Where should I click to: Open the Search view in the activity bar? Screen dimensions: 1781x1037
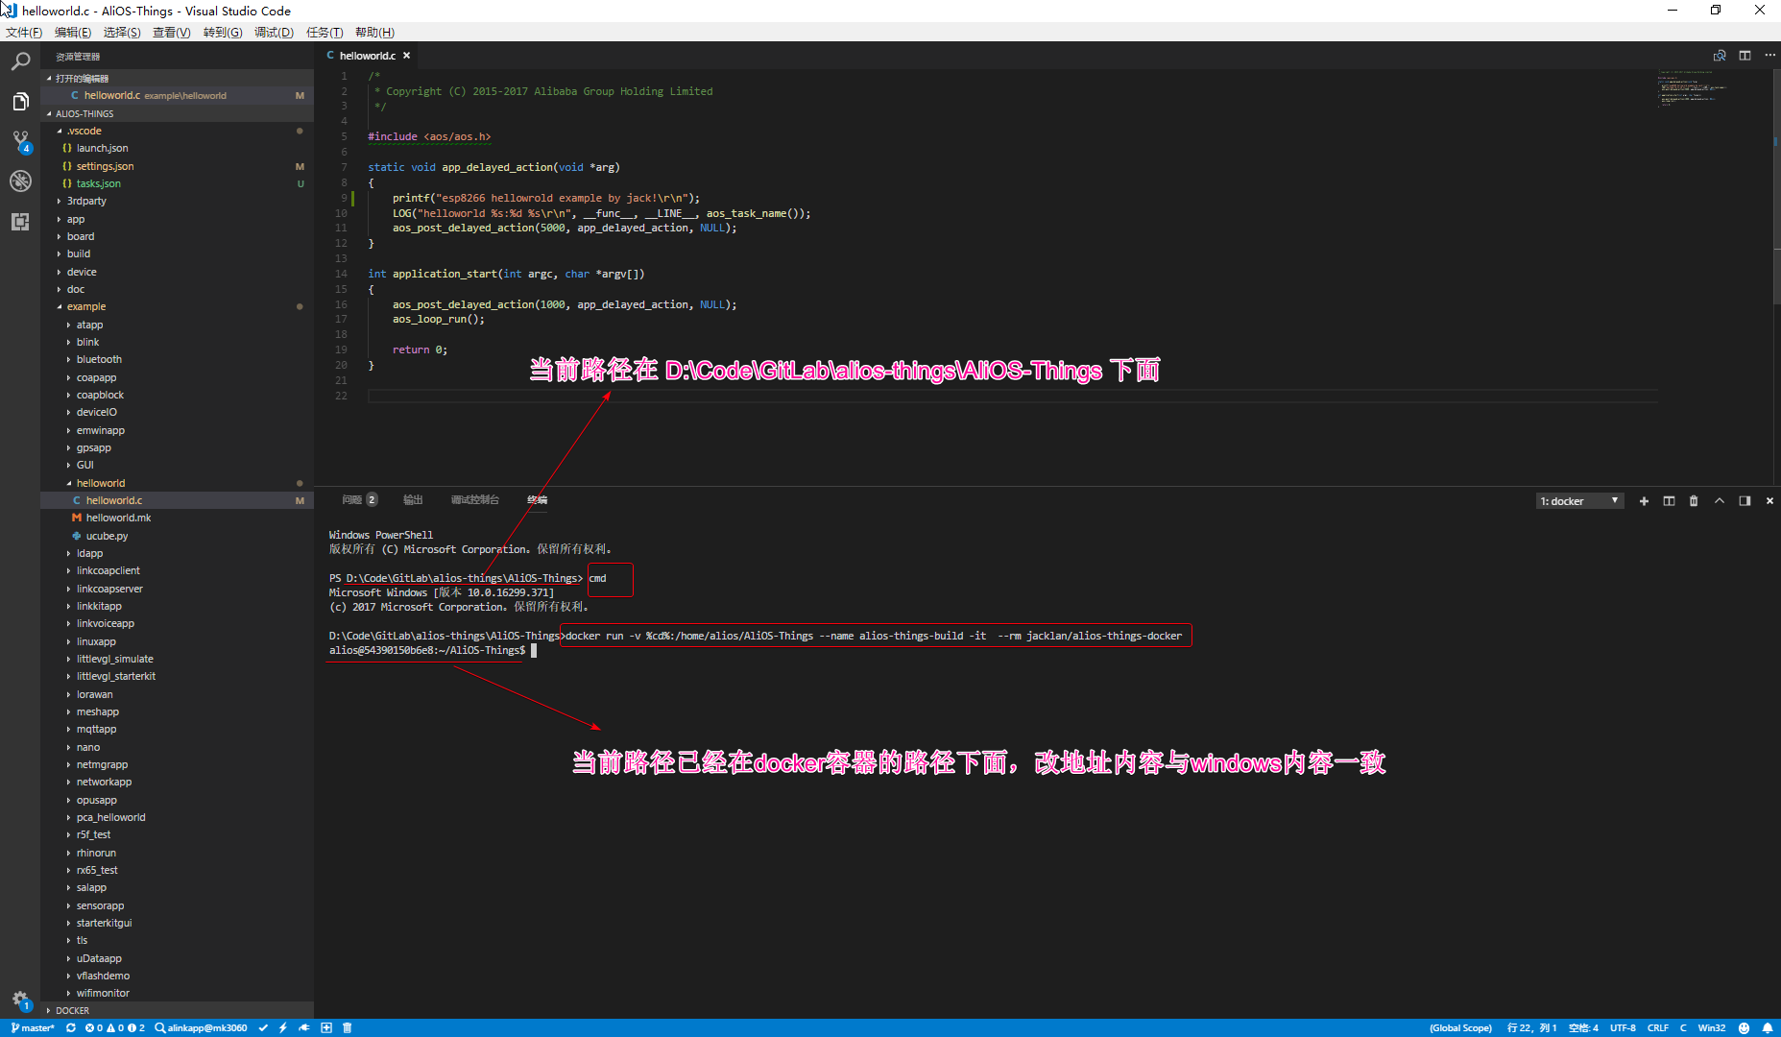click(20, 61)
